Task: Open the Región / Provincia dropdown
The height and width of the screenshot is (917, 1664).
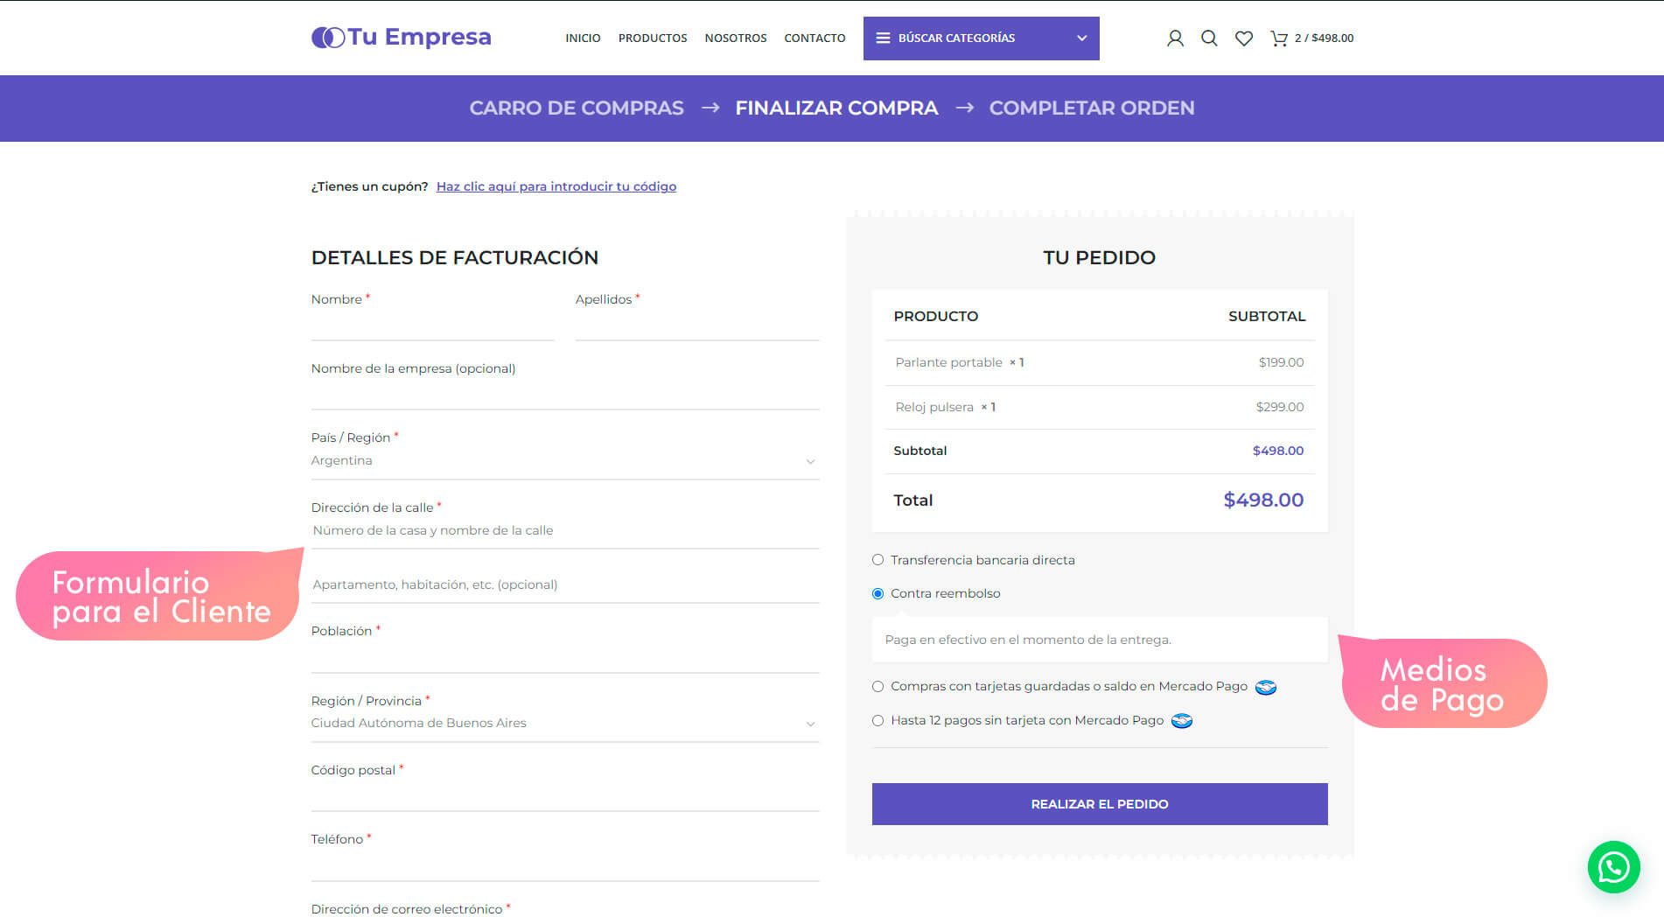Action: pyautogui.click(x=564, y=724)
